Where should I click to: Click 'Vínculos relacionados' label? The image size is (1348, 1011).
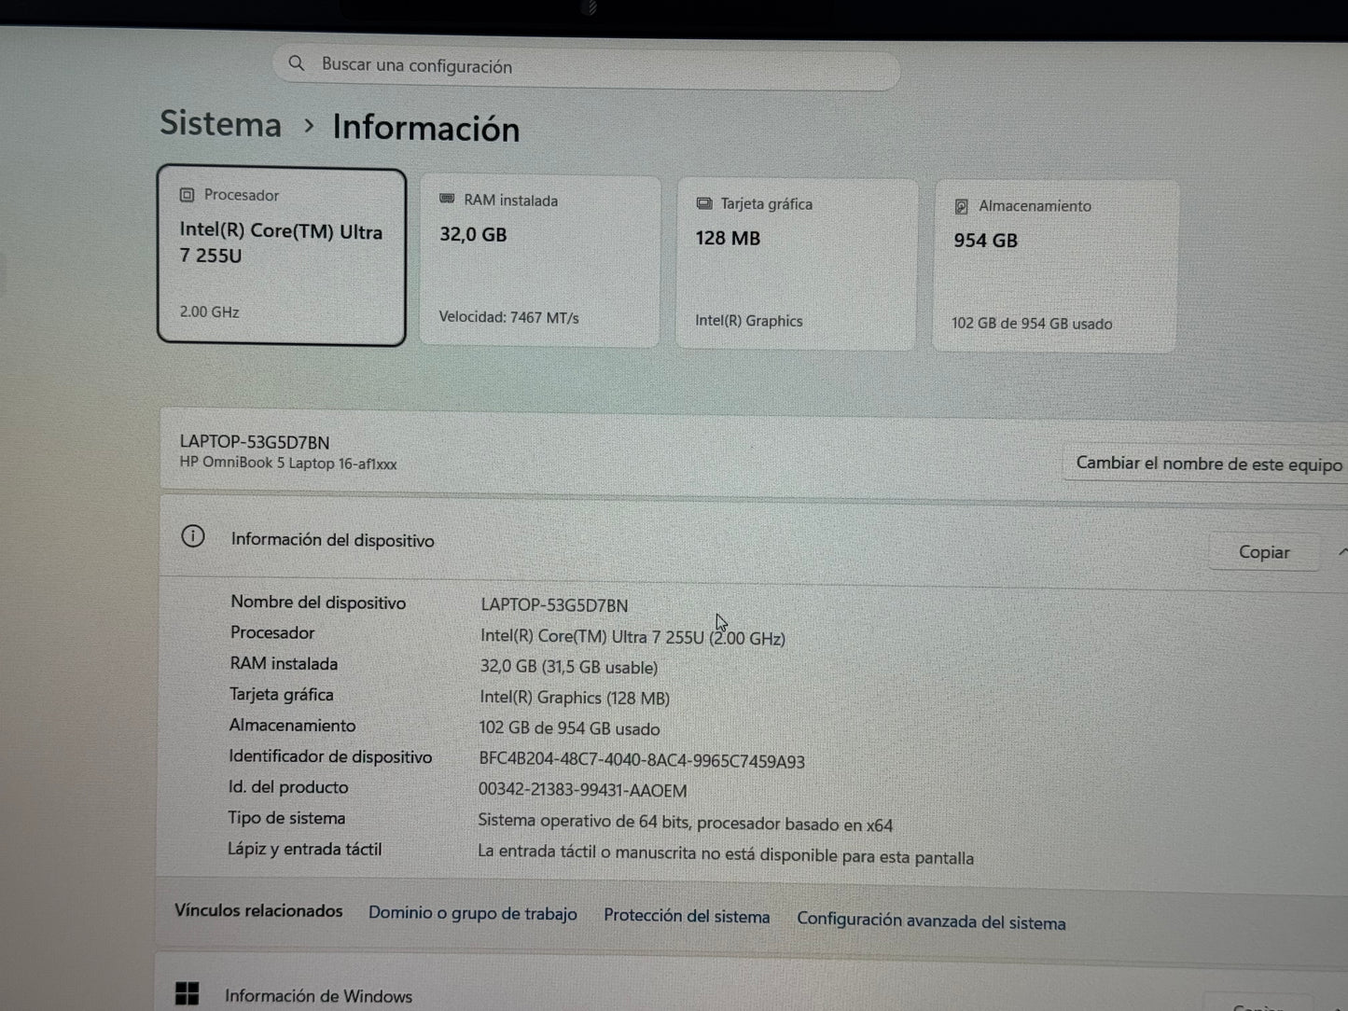pyautogui.click(x=258, y=910)
